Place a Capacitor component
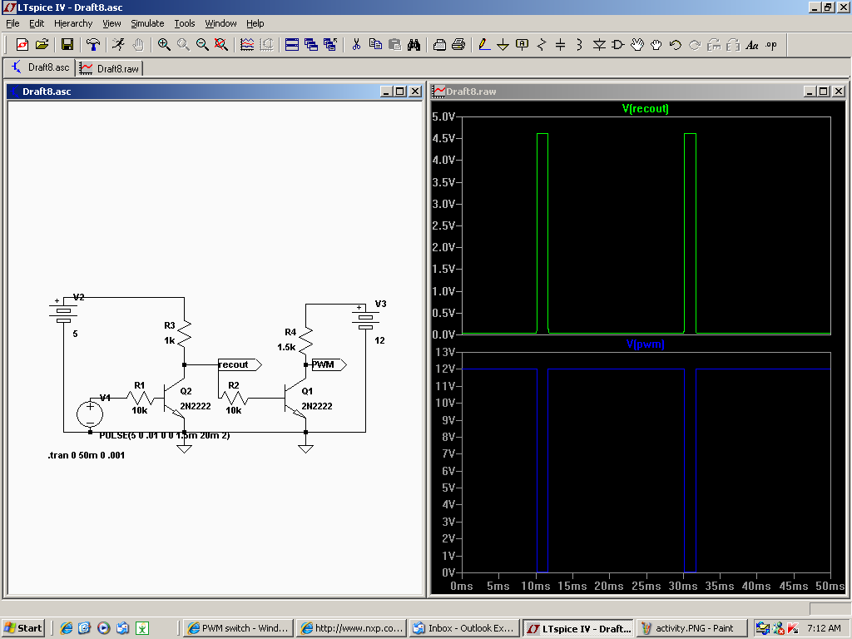 [560, 45]
